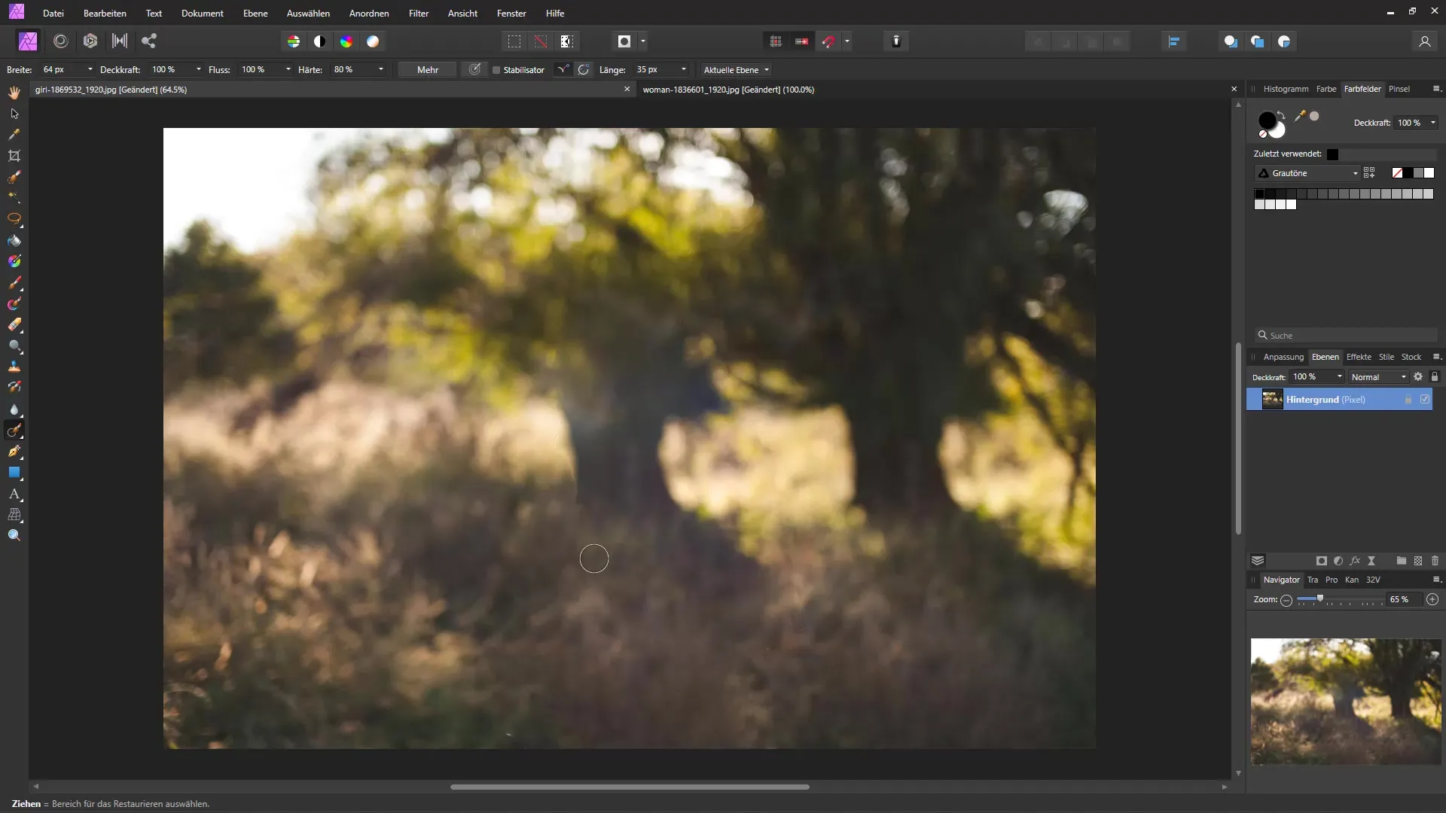This screenshot has height=813, width=1446.
Task: Open Normal blend mode dropdown
Action: coord(1378,377)
